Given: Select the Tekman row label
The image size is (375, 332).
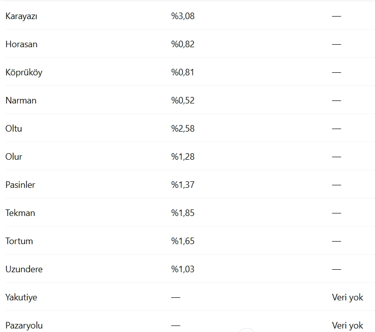Looking at the screenshot, I should pyautogui.click(x=20, y=213).
